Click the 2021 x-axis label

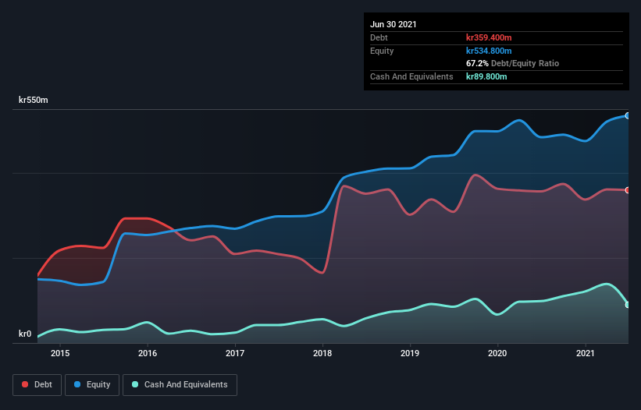pos(585,353)
